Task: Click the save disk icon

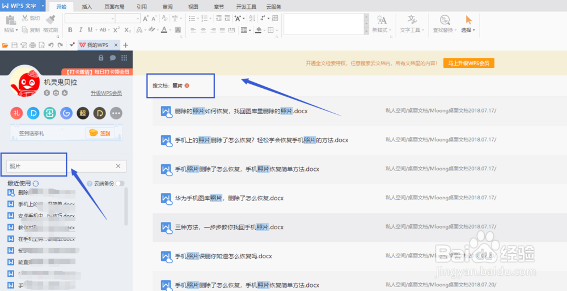Action: pyautogui.click(x=15, y=45)
